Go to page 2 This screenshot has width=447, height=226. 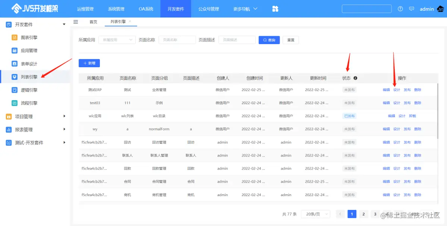tap(363, 214)
